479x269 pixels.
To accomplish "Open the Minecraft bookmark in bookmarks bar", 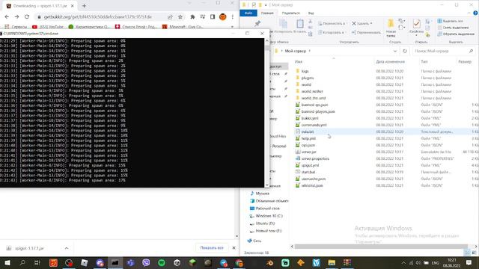I will (183, 27).
